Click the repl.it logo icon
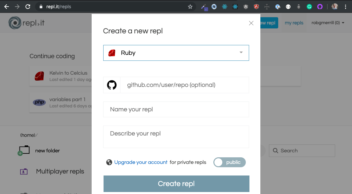352x194 pixels. click(x=15, y=23)
